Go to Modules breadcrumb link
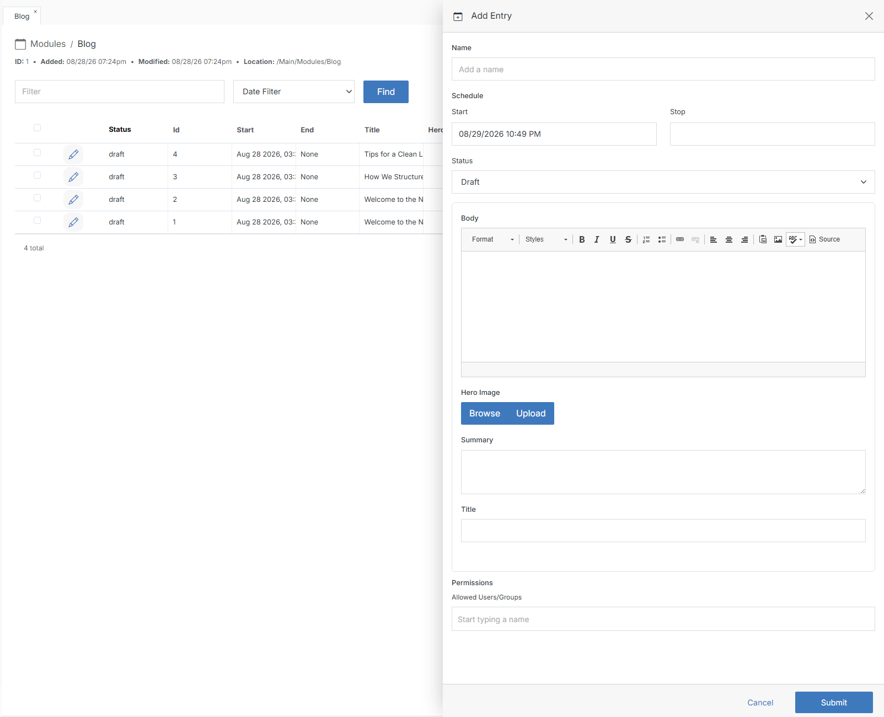Viewport: 884px width, 717px height. click(48, 44)
